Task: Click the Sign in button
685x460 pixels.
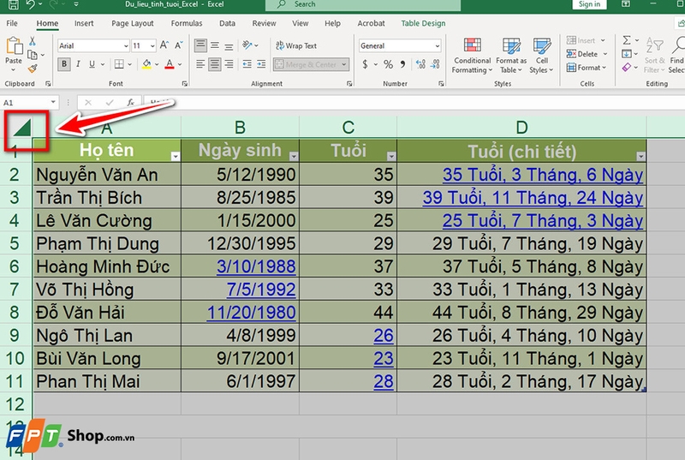Action: pyautogui.click(x=589, y=4)
